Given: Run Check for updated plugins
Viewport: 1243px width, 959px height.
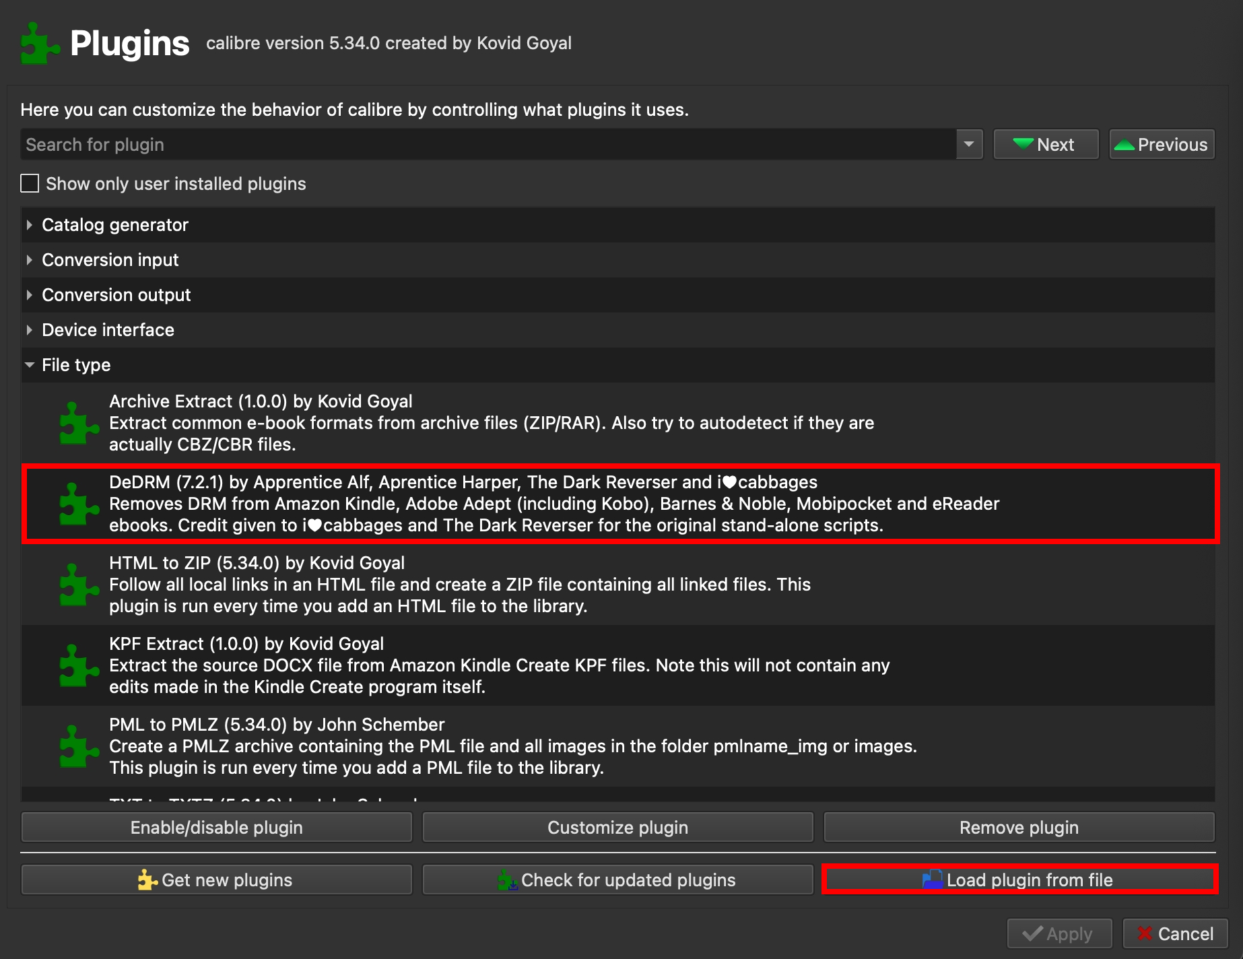Looking at the screenshot, I should [618, 880].
